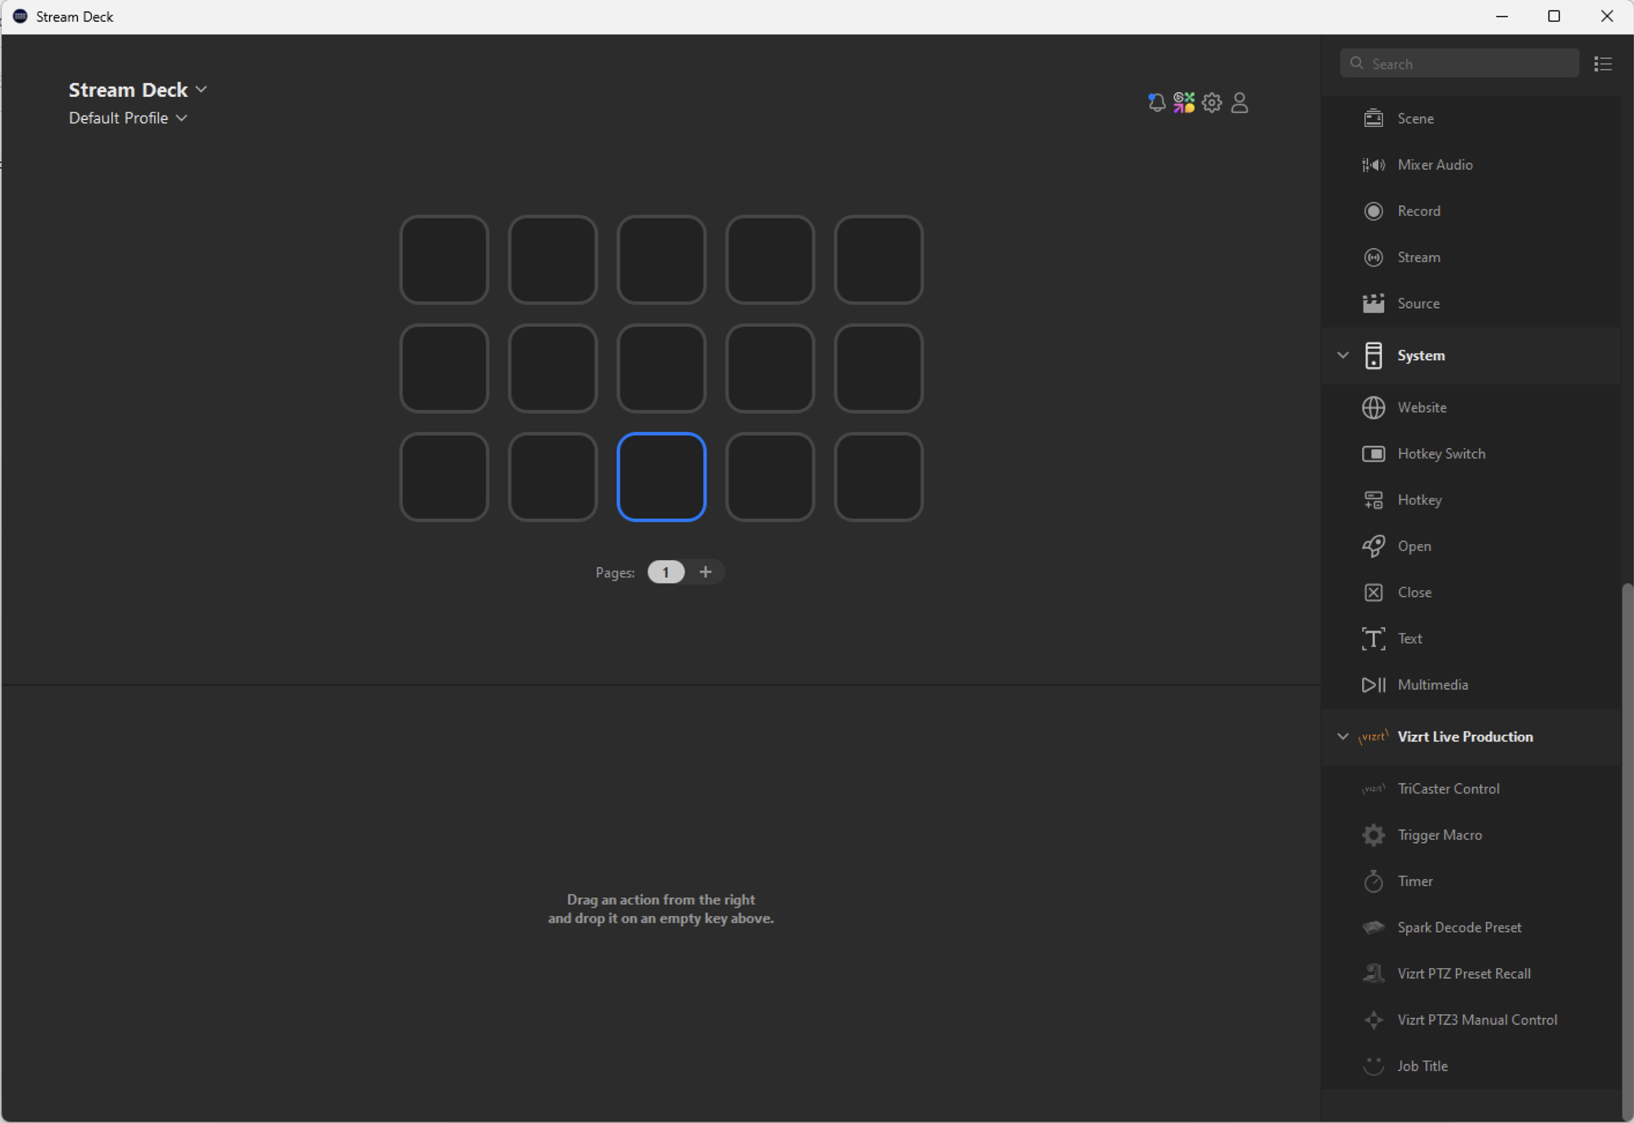Click the notifications bell icon
This screenshot has width=1634, height=1123.
pos(1156,102)
